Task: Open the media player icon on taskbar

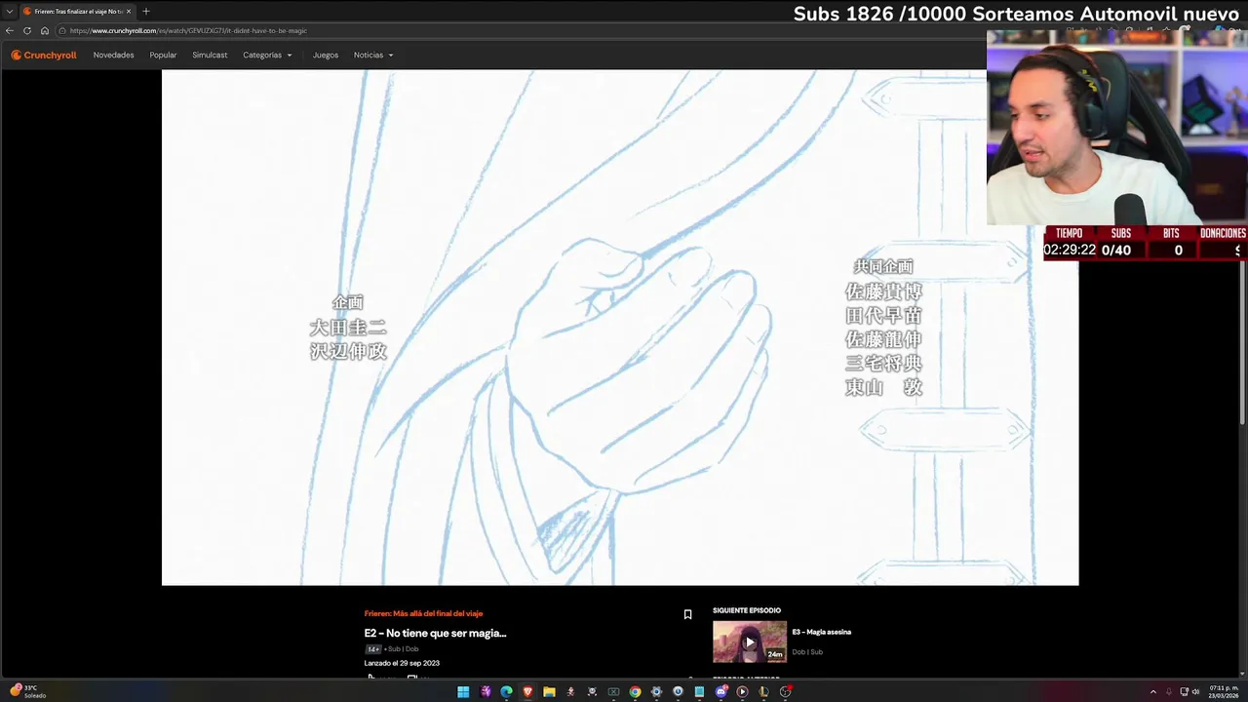Action: pos(742,692)
